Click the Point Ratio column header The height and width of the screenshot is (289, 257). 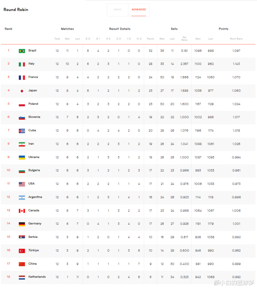236,39
